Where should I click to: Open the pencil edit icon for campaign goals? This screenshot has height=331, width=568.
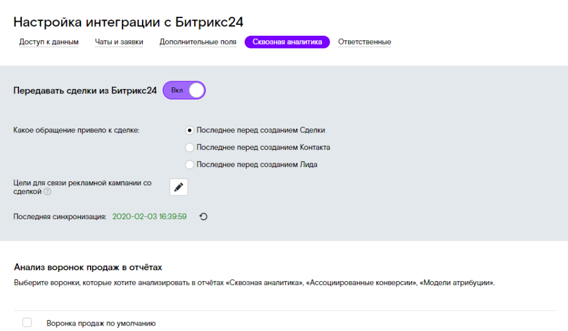click(x=178, y=187)
